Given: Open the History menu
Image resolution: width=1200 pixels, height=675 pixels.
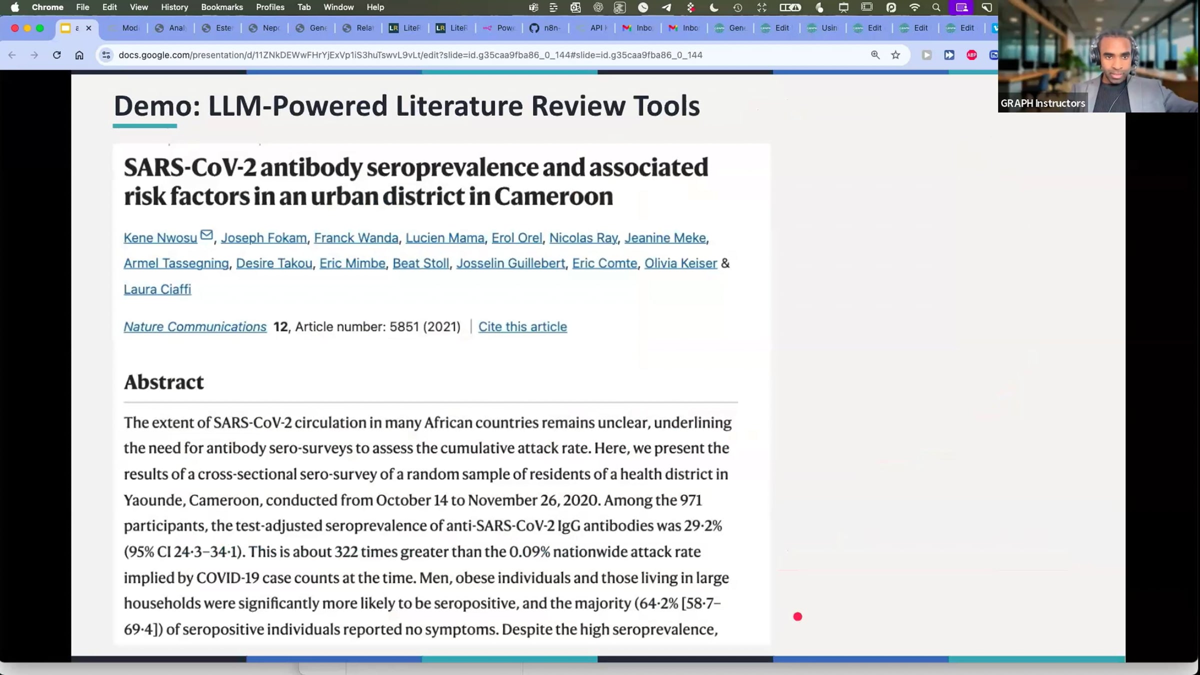Looking at the screenshot, I should pyautogui.click(x=174, y=7).
